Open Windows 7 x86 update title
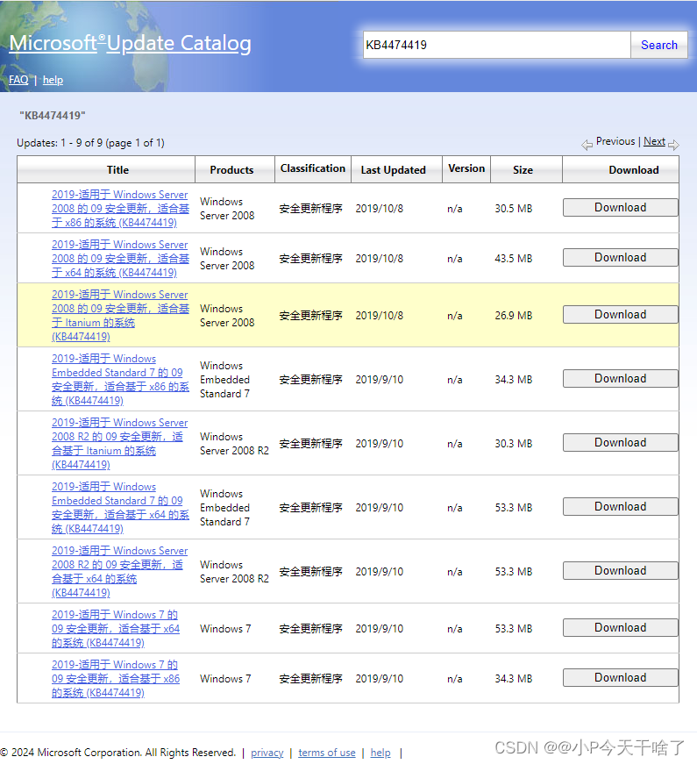 tap(116, 678)
